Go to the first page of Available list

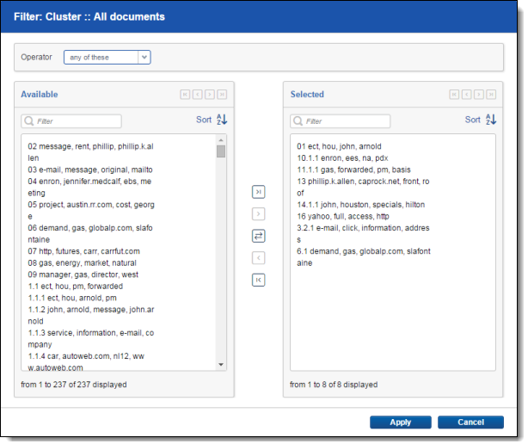tap(184, 95)
